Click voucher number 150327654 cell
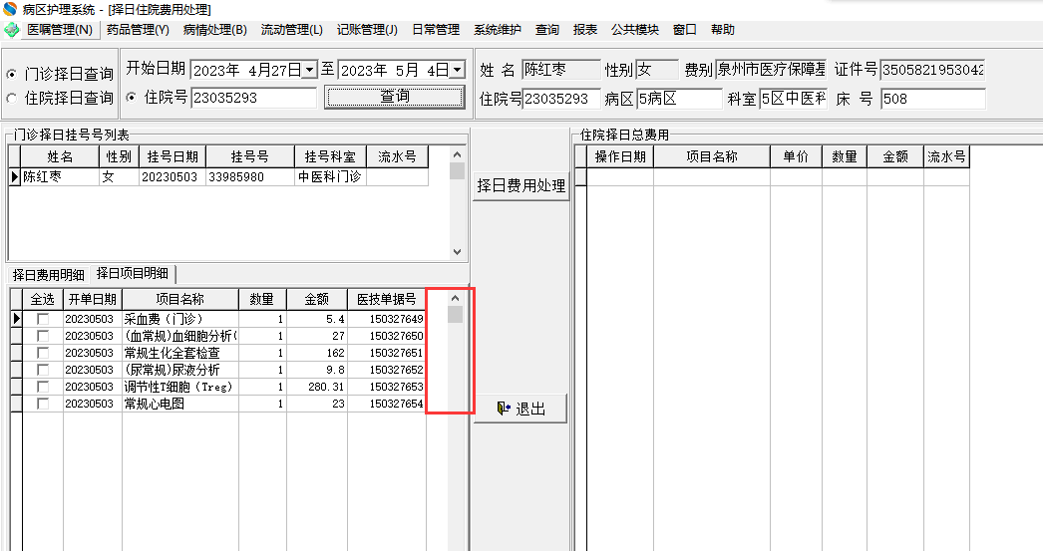The height and width of the screenshot is (551, 1043). tap(387, 404)
